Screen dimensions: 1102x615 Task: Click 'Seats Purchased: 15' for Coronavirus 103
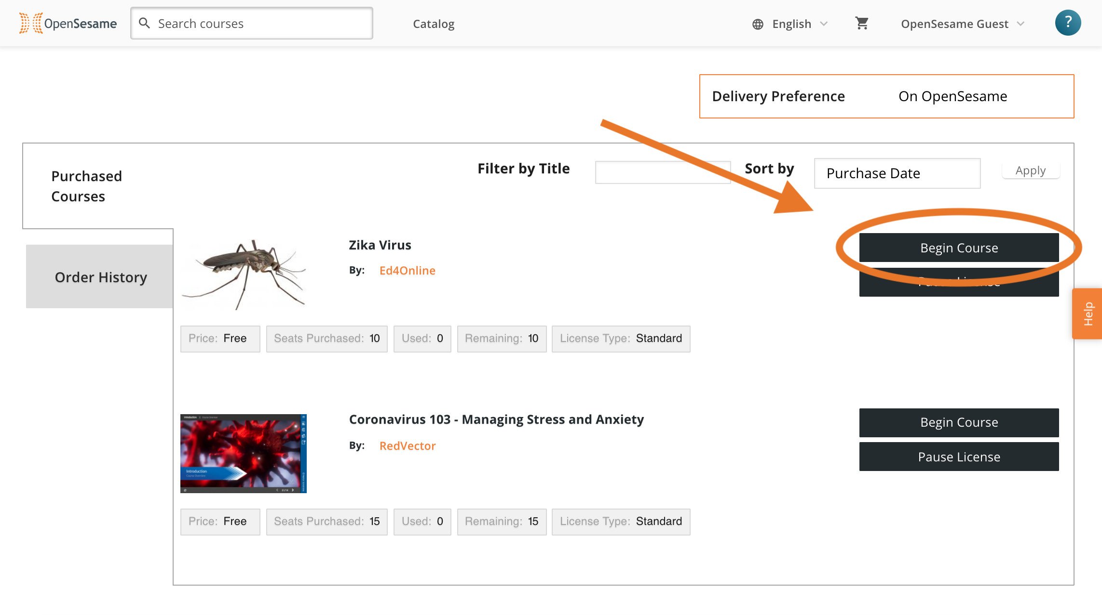coord(327,522)
